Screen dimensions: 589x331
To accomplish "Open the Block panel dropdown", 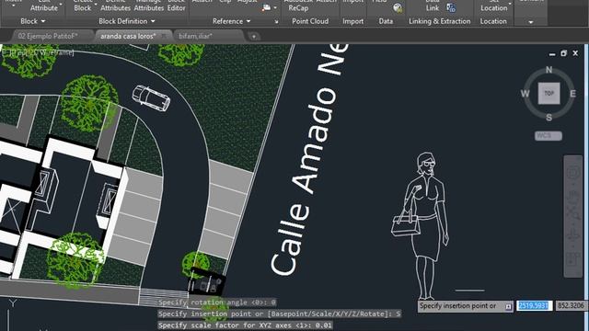I will click(x=33, y=21).
